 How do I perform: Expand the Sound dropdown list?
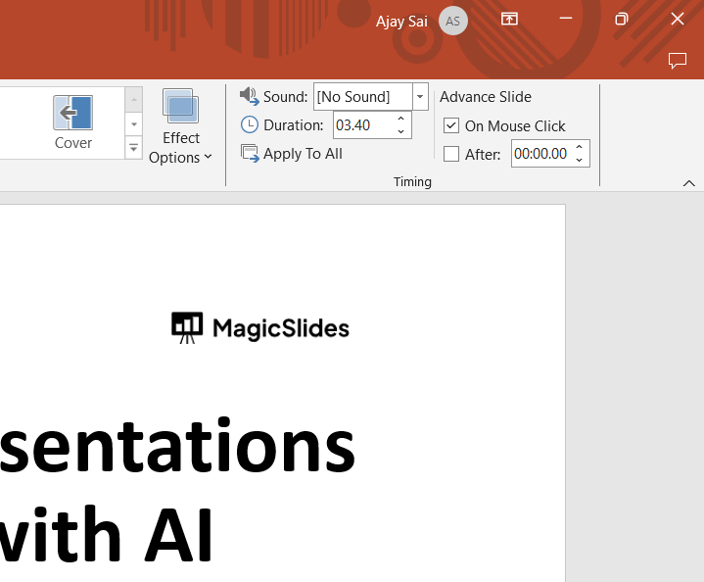420,96
